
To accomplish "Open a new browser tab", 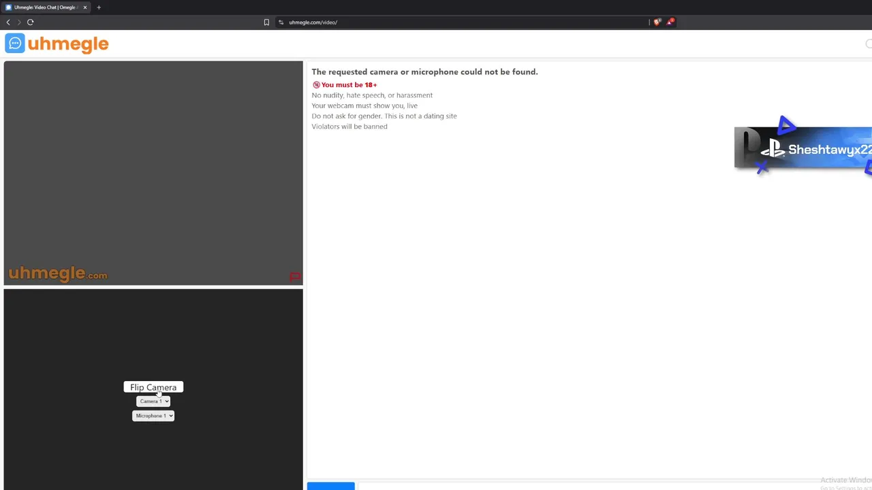I will click(99, 7).
